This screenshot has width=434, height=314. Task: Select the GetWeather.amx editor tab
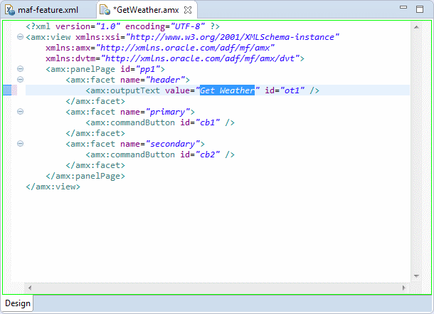[x=147, y=10]
